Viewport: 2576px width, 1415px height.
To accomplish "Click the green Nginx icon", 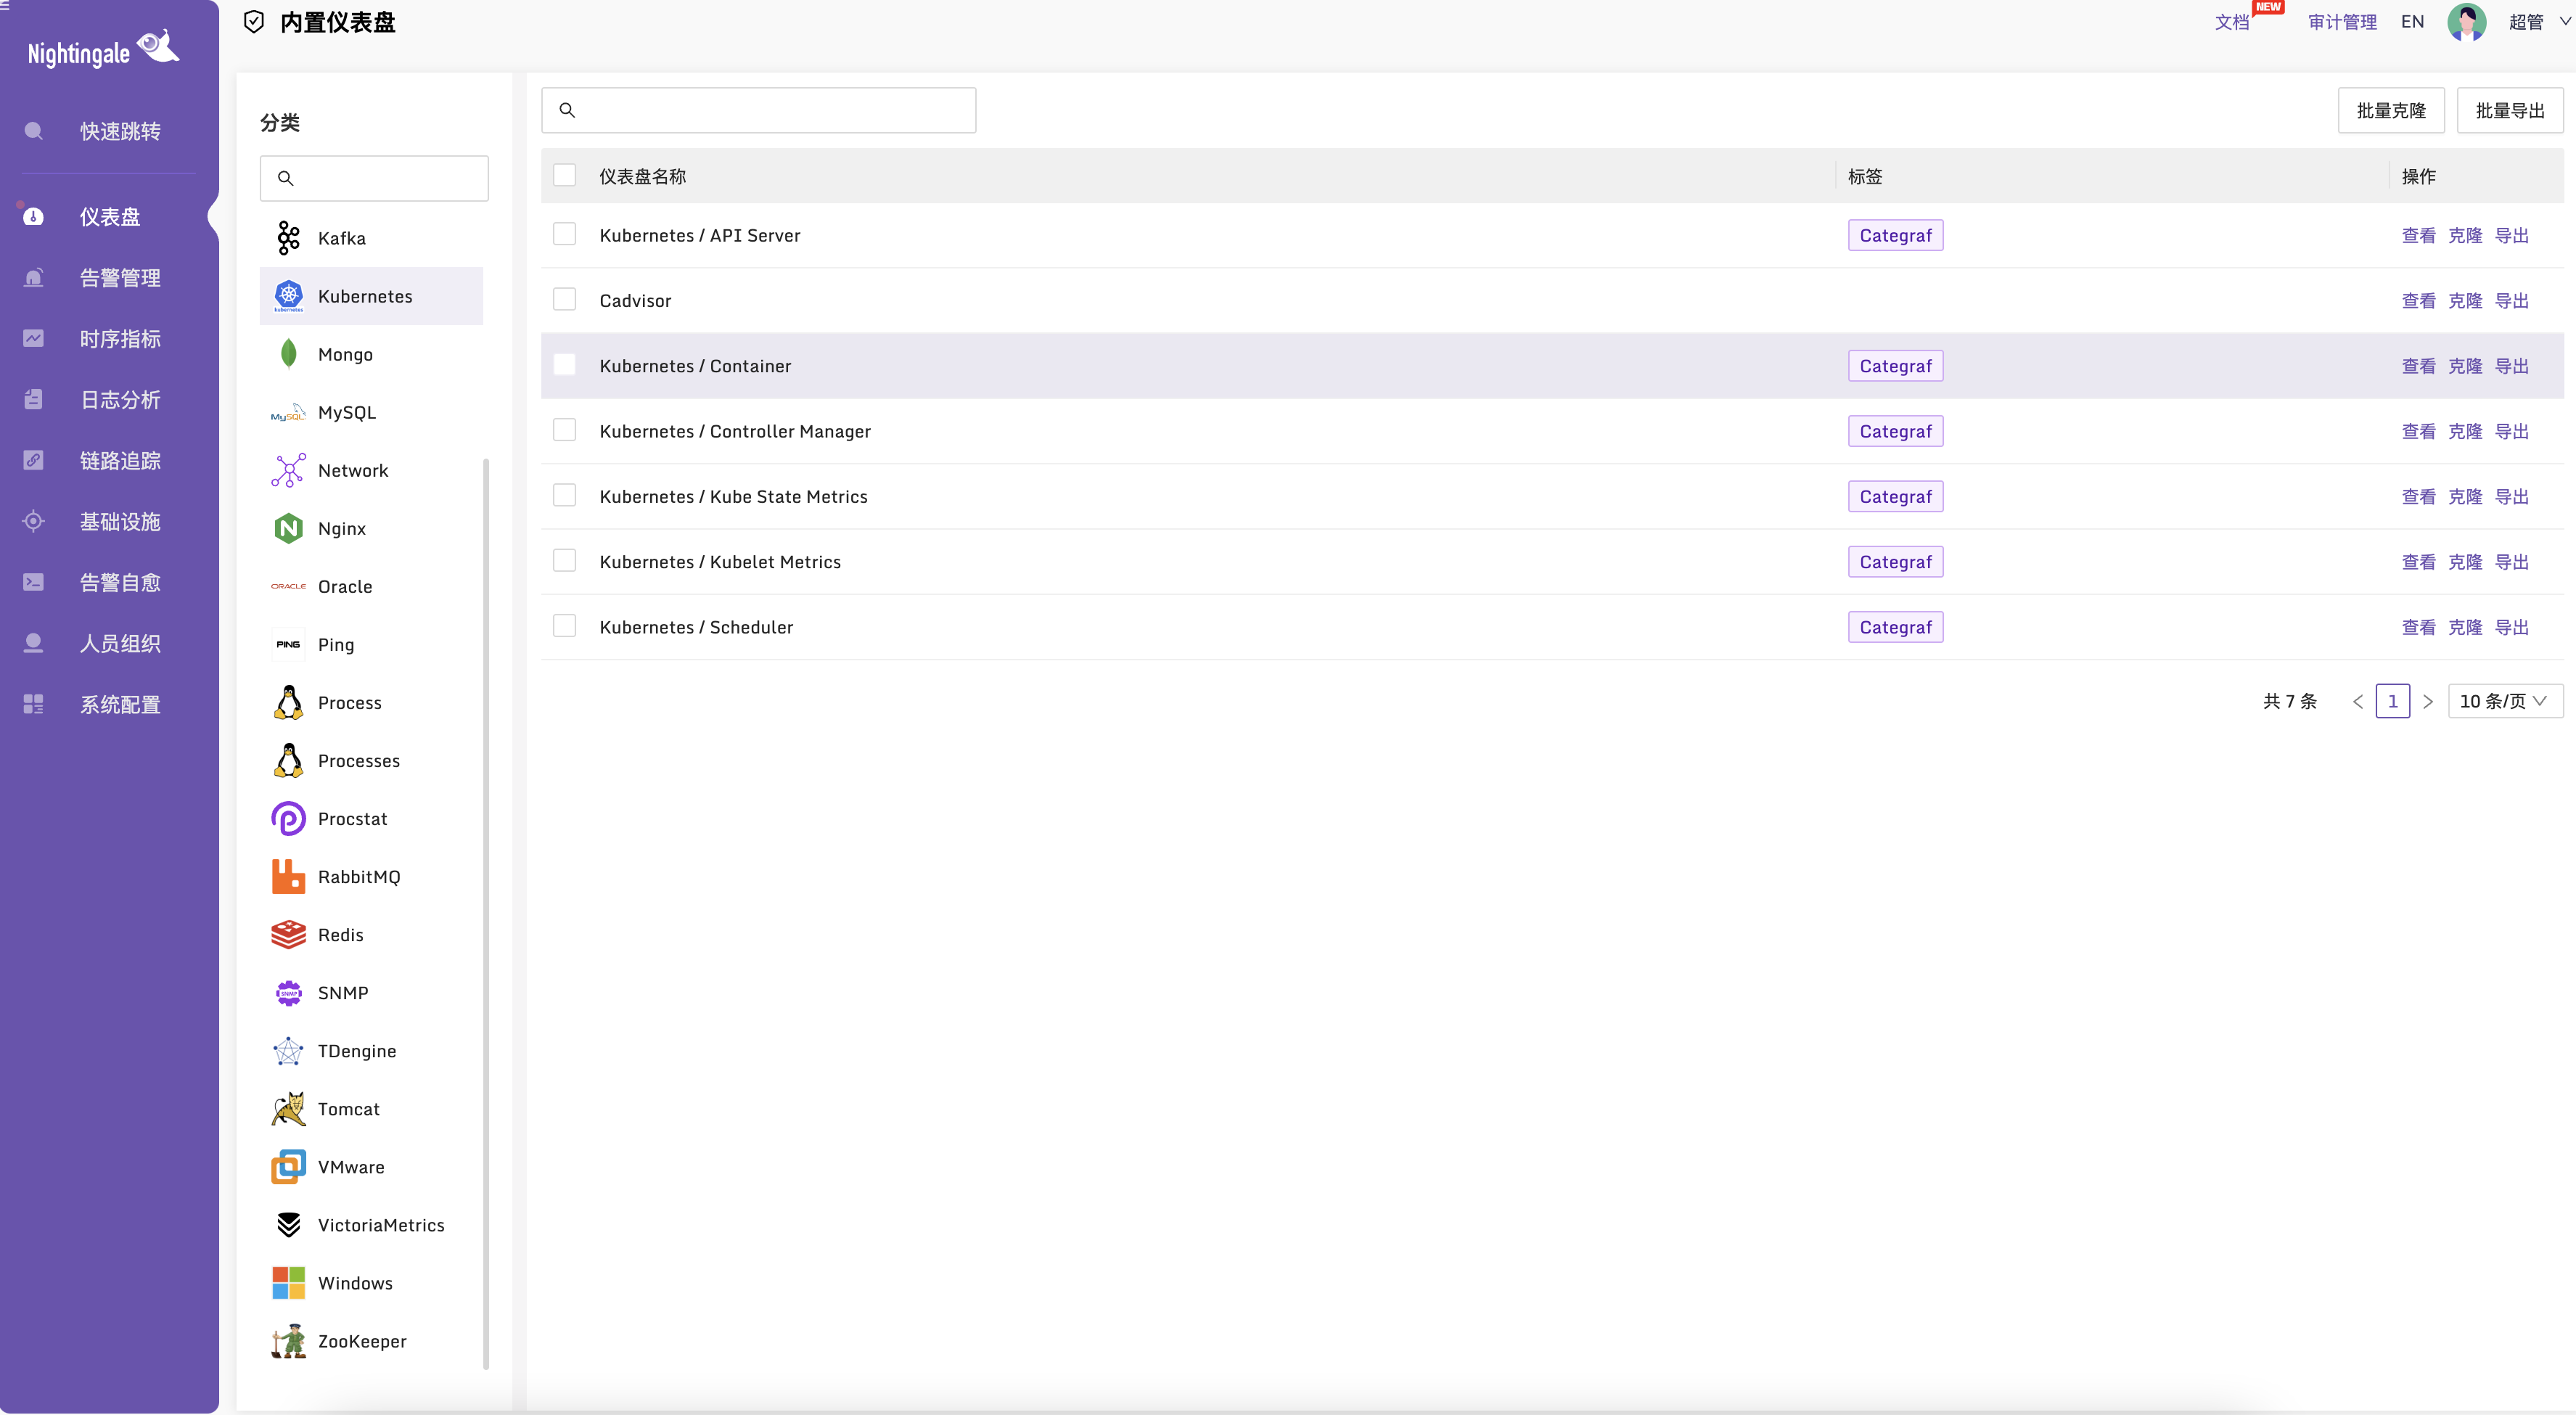I will (x=288, y=528).
